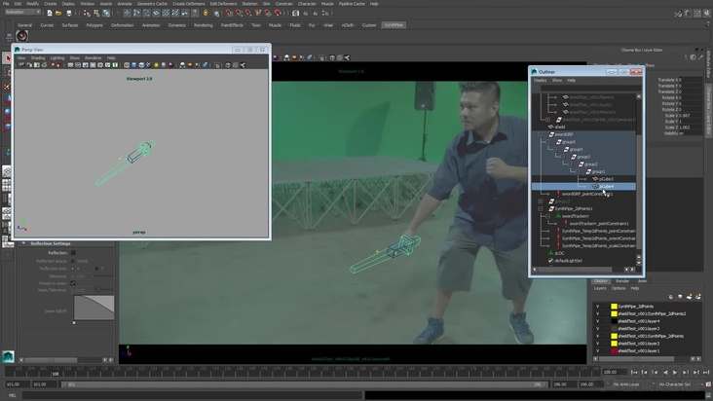This screenshot has width=713, height=401.
Task: Collapse the Reflection Settings section
Action: [x=23, y=243]
